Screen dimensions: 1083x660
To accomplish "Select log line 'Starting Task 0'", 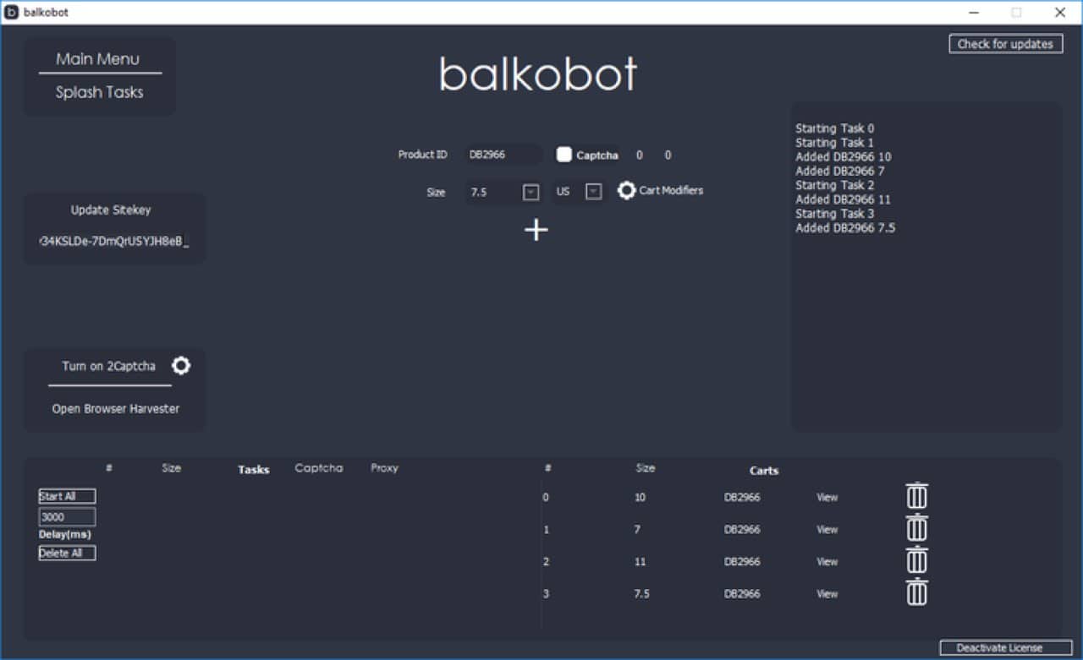I will tap(835, 128).
